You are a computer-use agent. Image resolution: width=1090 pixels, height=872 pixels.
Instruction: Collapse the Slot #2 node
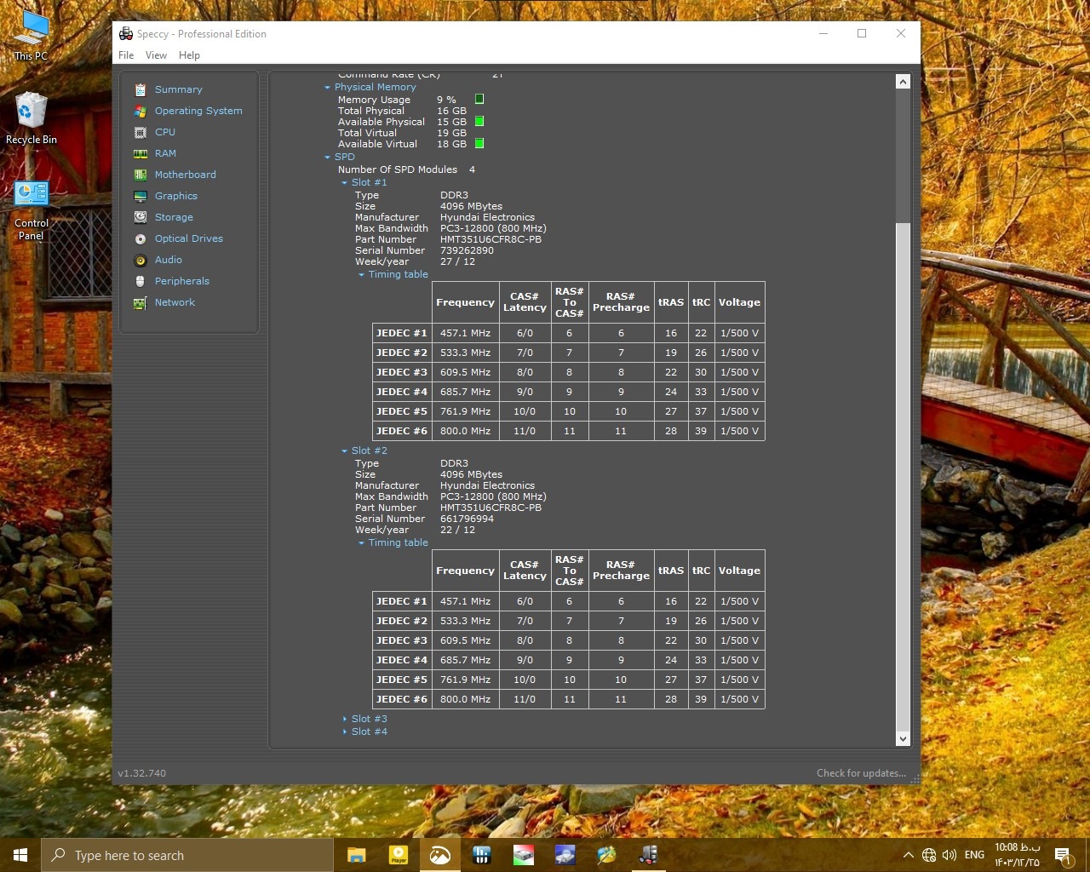tap(344, 451)
